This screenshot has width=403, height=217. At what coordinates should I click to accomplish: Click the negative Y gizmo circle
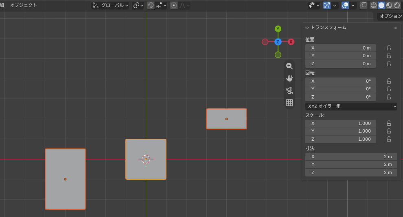(278, 55)
